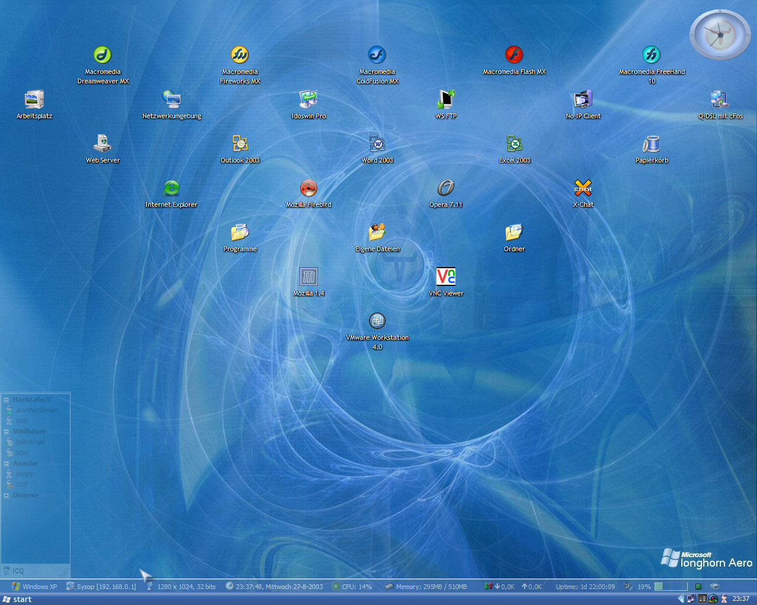Image resolution: width=757 pixels, height=605 pixels.
Task: Launch Macromedia Fireworks MX shortcut
Action: click(240, 56)
